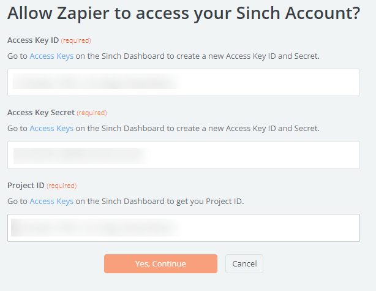
Task: Click the required tag beside Access Key ID
Action: (x=76, y=41)
